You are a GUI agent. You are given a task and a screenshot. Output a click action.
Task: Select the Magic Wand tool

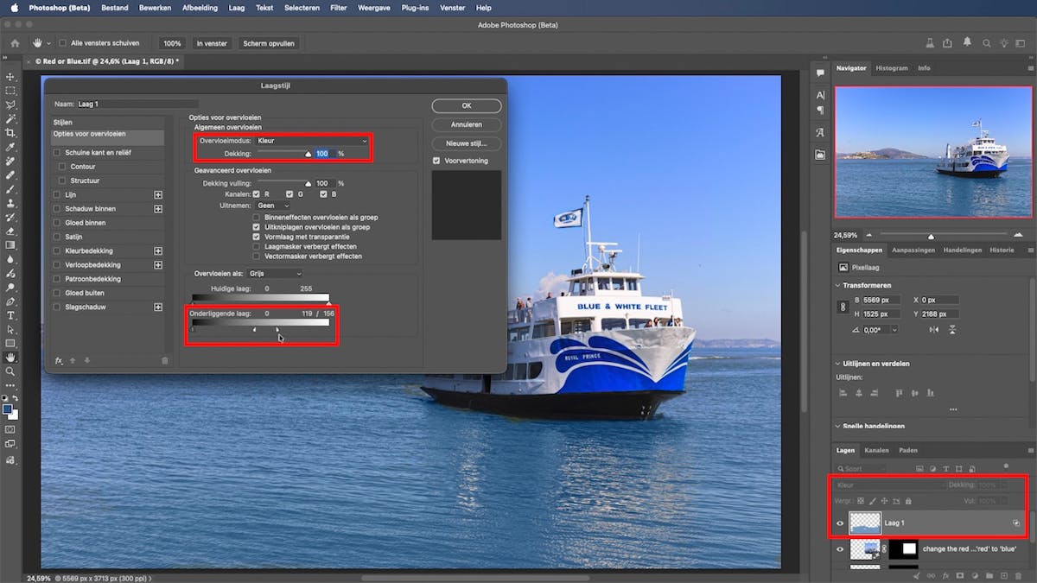[x=10, y=118]
